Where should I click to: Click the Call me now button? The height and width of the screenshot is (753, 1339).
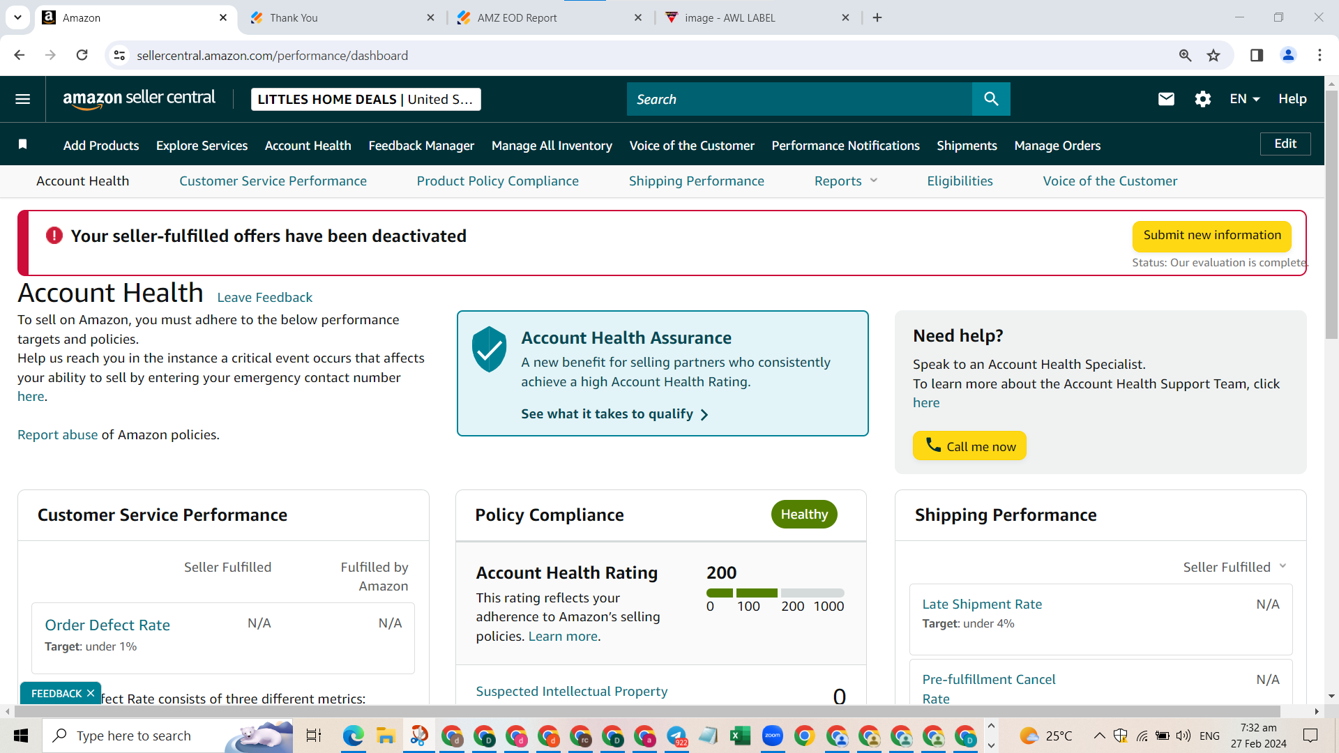pyautogui.click(x=969, y=446)
